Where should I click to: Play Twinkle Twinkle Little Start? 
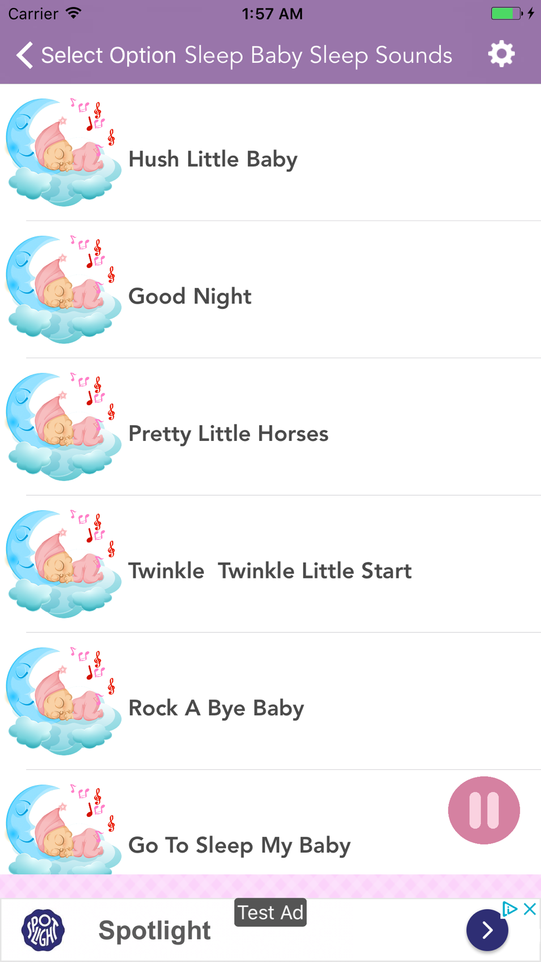(269, 571)
